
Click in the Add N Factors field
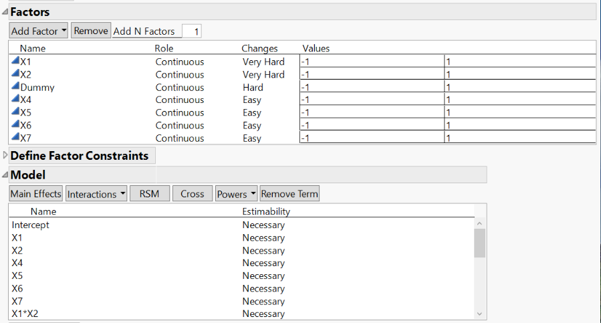click(x=191, y=31)
